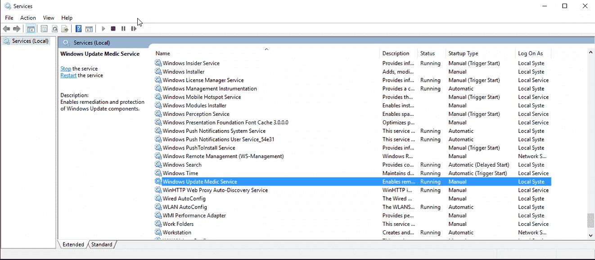This screenshot has height=260, width=595.
Task: Select Windows Presentation Foundation Font Cache 3.0.0.0
Action: tap(352, 123)
